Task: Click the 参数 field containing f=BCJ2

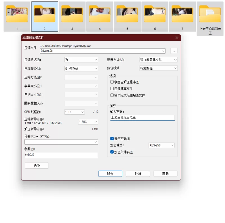Action: (61, 155)
